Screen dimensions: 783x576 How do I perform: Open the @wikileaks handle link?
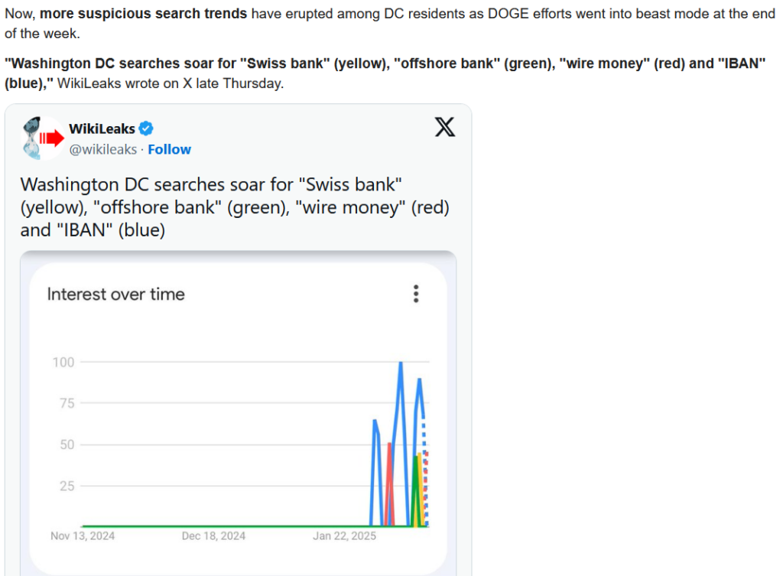click(x=103, y=149)
